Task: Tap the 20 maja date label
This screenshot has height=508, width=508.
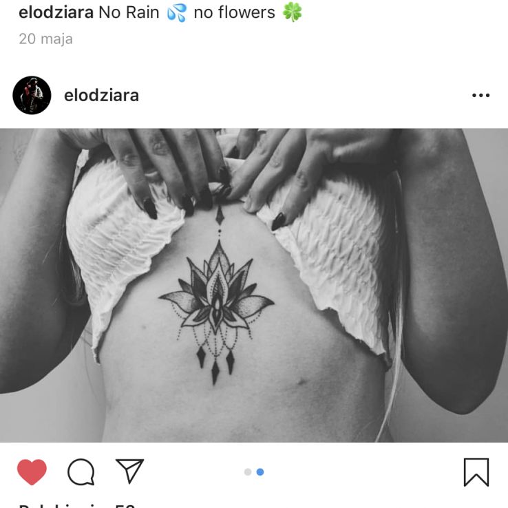Action: [45, 39]
